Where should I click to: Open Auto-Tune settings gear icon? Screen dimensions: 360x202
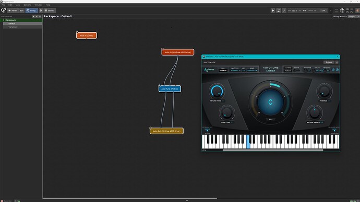coord(333,70)
